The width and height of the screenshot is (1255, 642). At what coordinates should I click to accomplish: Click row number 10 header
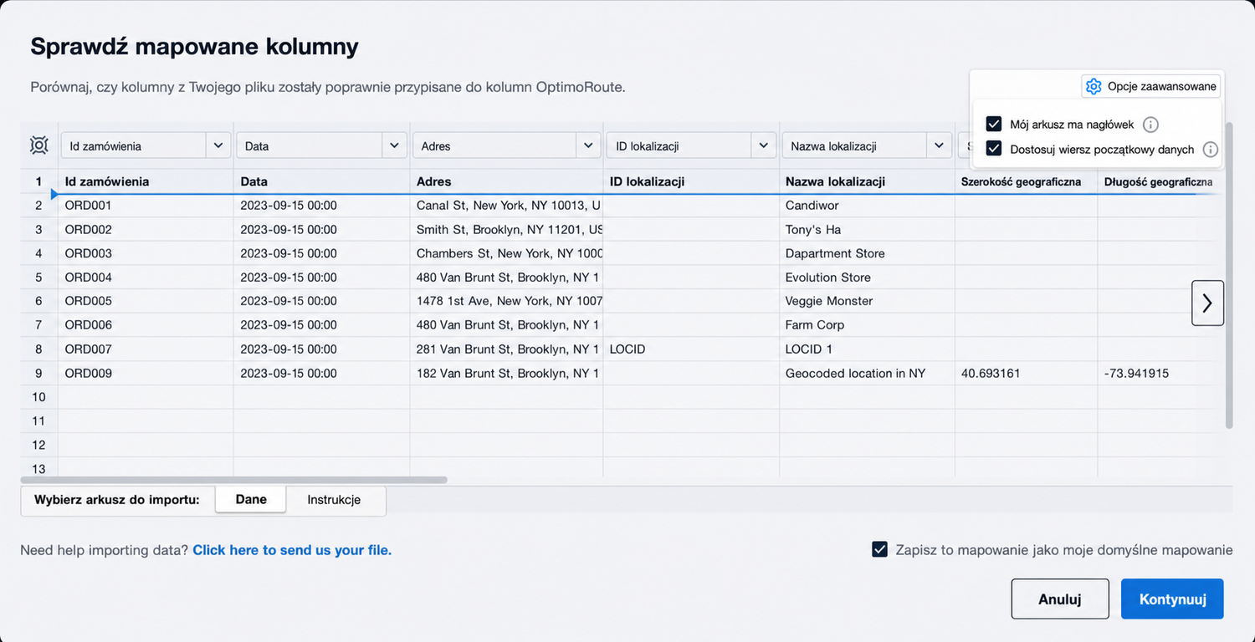[x=38, y=397]
